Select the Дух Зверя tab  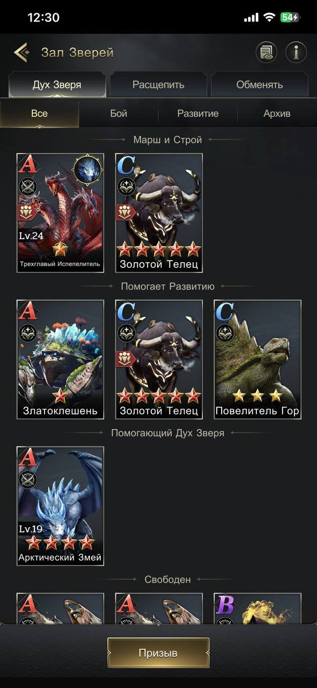coord(57,85)
